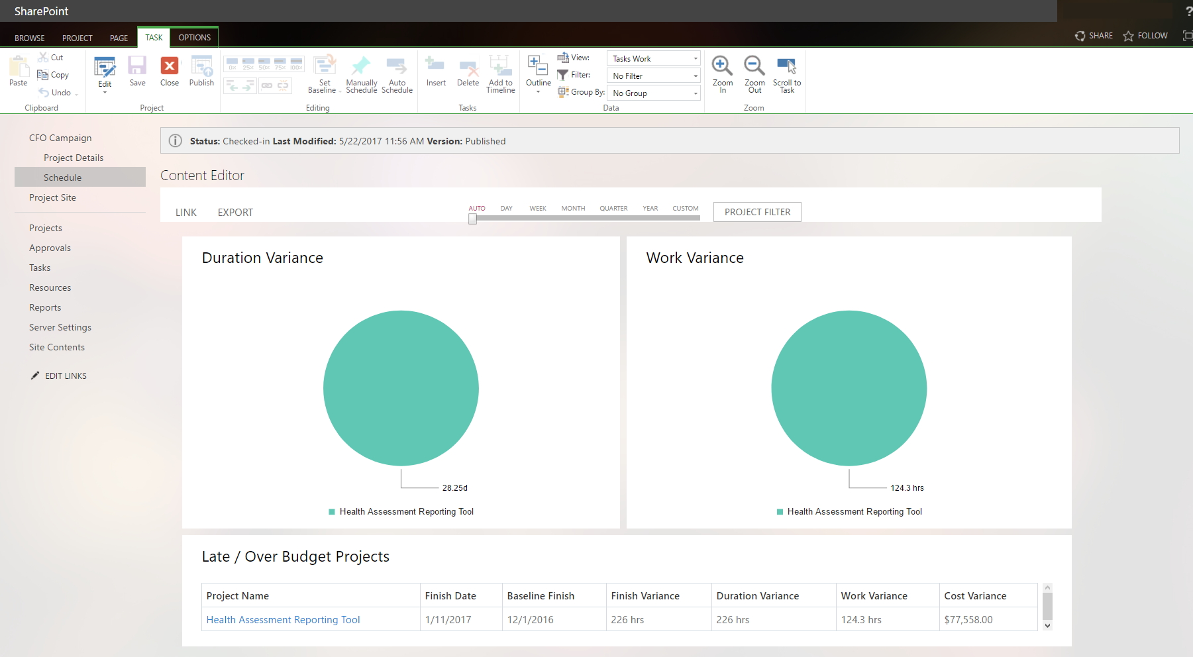Click the Unlink tasks icon
Screen dimensions: 1193x657
283,85
